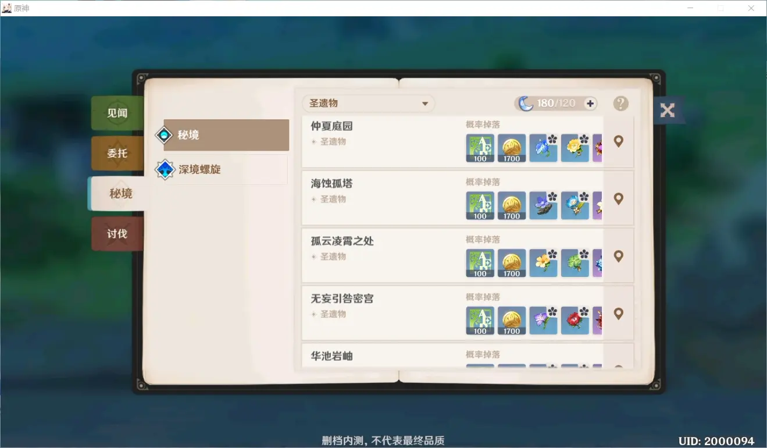Locate 孤云凌霄之处 with map pin icon

[618, 257]
